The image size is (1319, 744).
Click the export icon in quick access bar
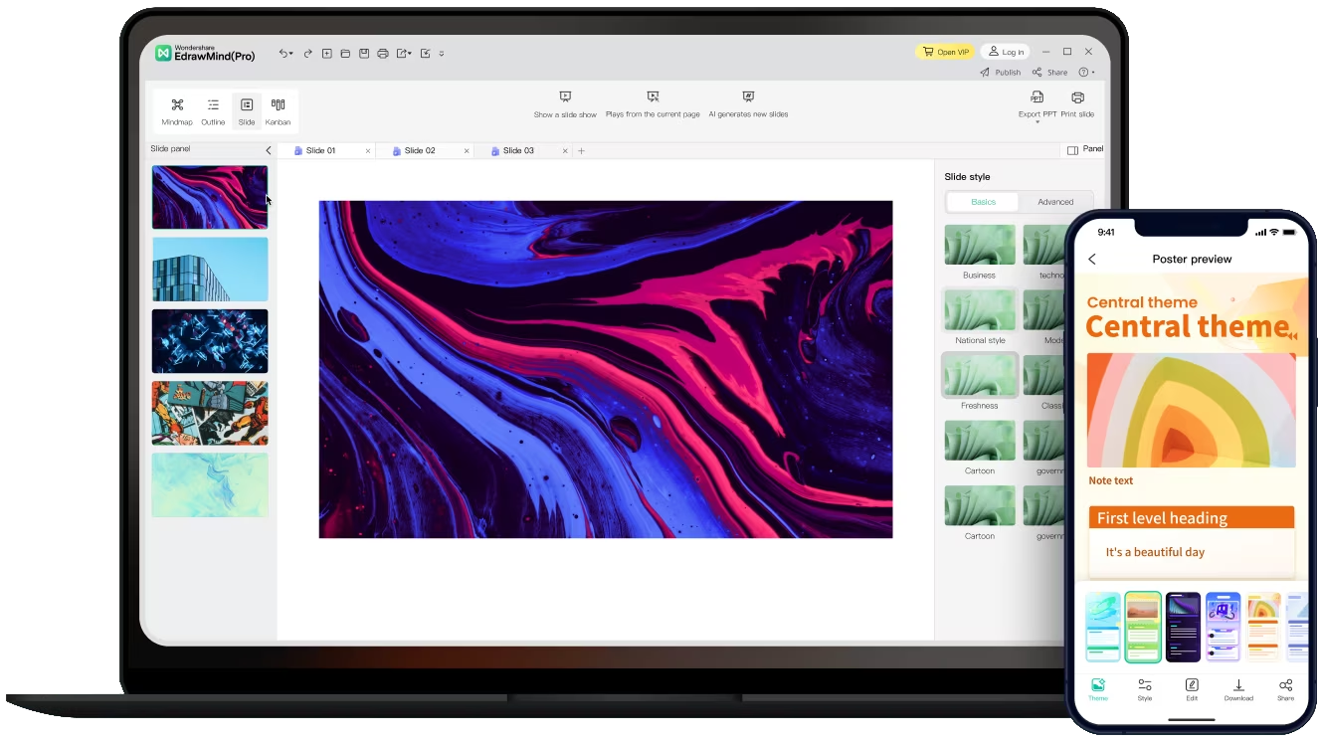[402, 54]
